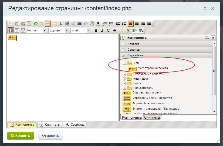Switch to split view mode icon

pyautogui.click(x=23, y=30)
